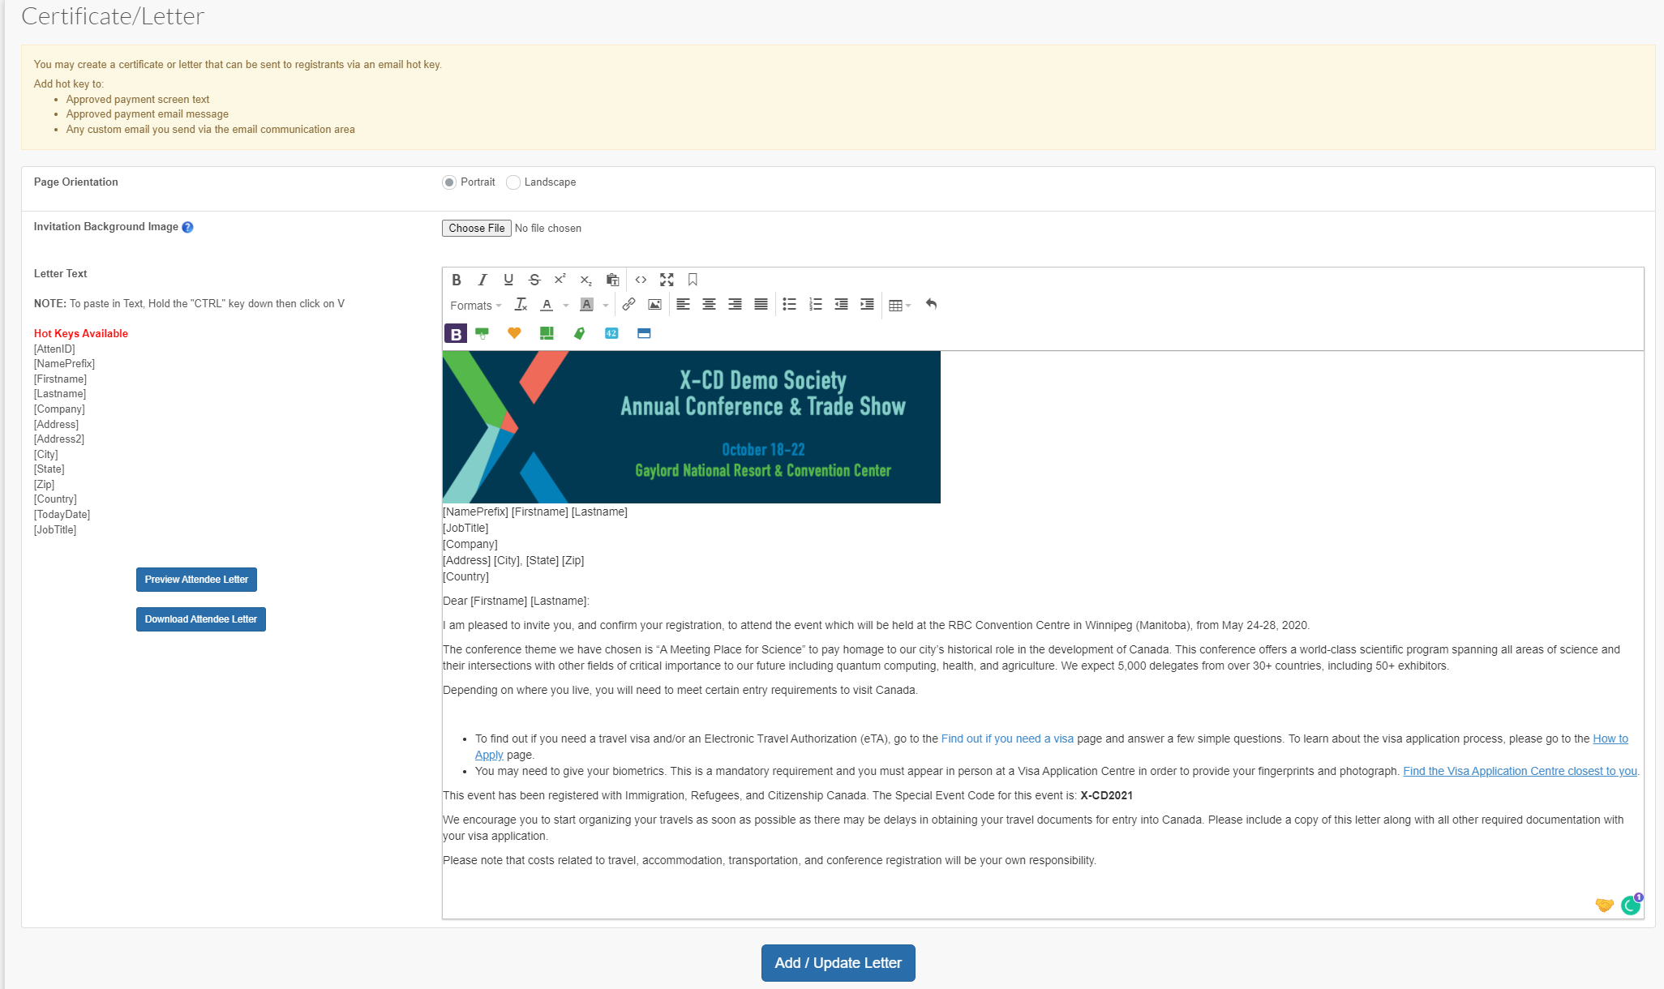1664x989 pixels.
Task: Click the [Zip] hot key in the list
Action: click(x=44, y=485)
